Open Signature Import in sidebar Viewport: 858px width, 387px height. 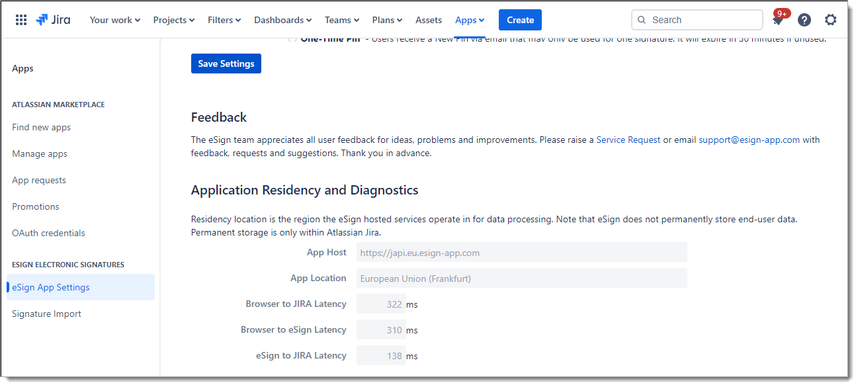pos(46,314)
